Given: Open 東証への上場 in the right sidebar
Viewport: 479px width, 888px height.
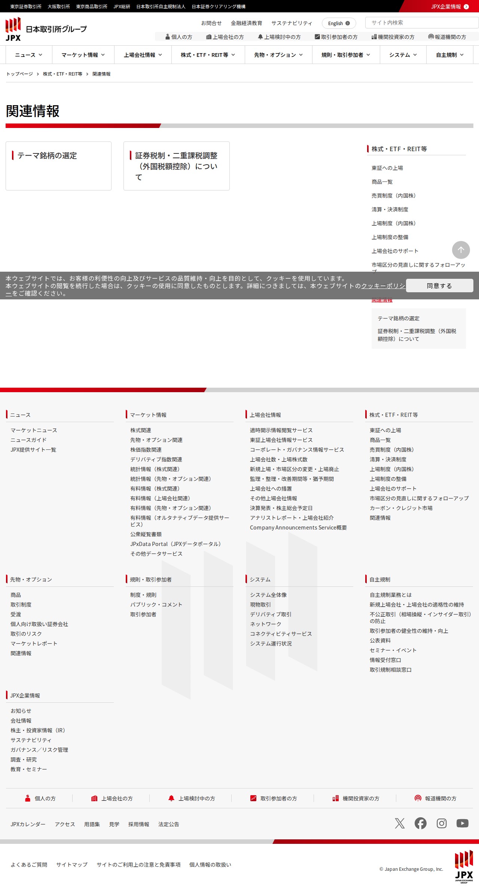Looking at the screenshot, I should click(x=387, y=168).
